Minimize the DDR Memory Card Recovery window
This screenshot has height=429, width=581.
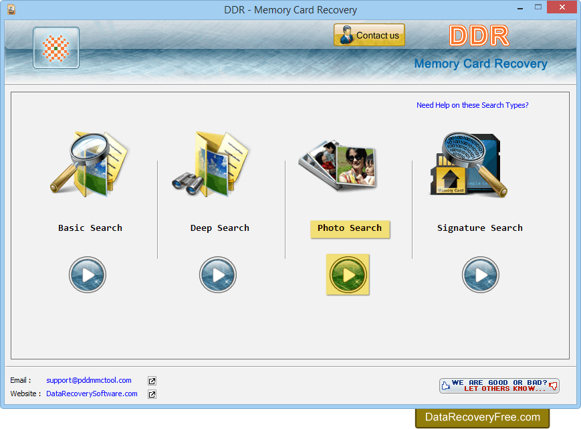[x=520, y=8]
